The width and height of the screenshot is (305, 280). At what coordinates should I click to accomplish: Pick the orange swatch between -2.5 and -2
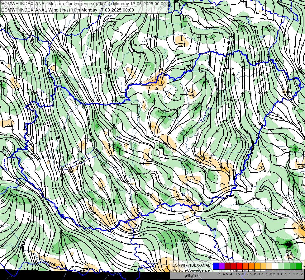(251, 266)
